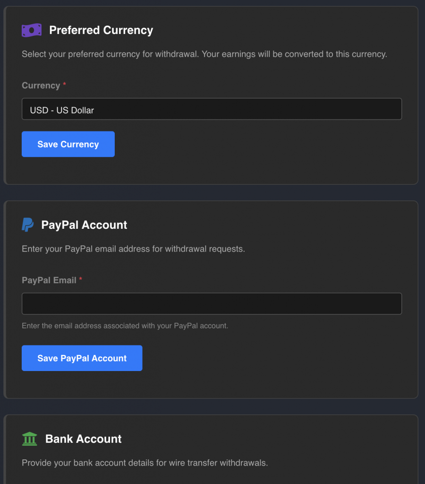Click the red asterisk next to PayPal Email

(x=81, y=279)
